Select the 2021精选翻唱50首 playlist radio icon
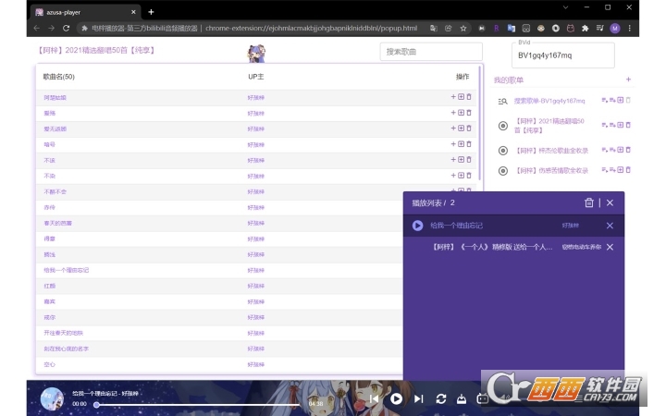Image resolution: width=666 pixels, height=416 pixels. [x=503, y=126]
